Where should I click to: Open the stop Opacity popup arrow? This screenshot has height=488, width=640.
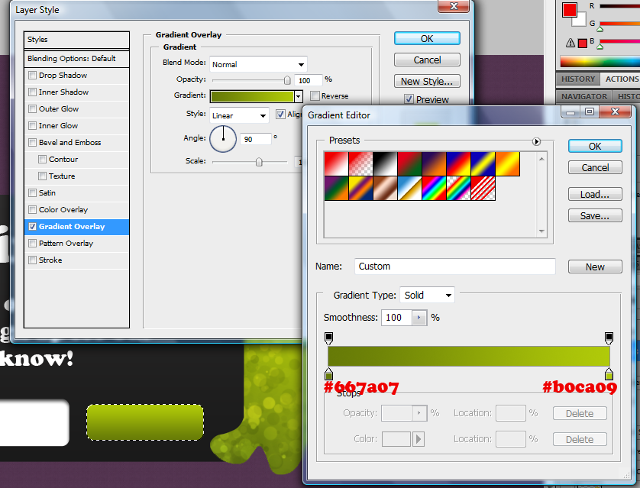tap(419, 413)
